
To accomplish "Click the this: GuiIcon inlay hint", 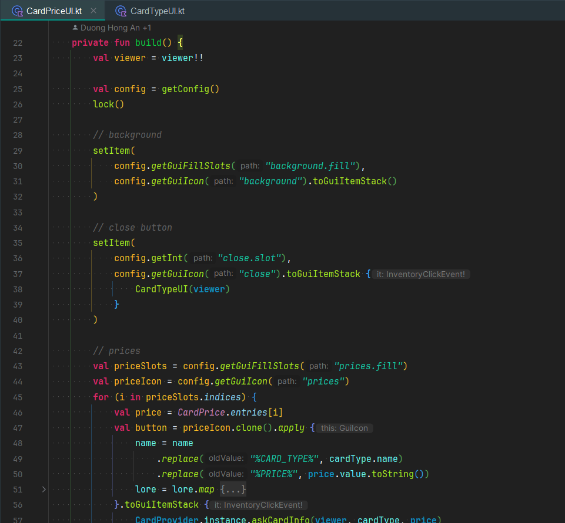I will pos(345,428).
